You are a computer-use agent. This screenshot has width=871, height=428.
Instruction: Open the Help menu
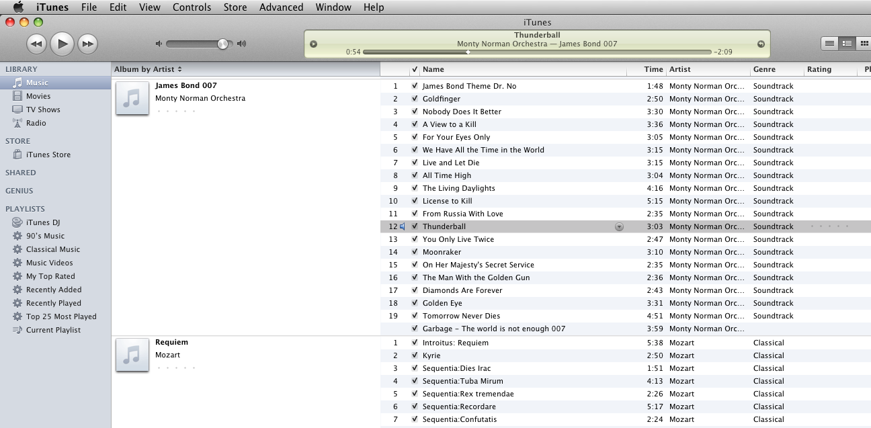[x=374, y=7]
